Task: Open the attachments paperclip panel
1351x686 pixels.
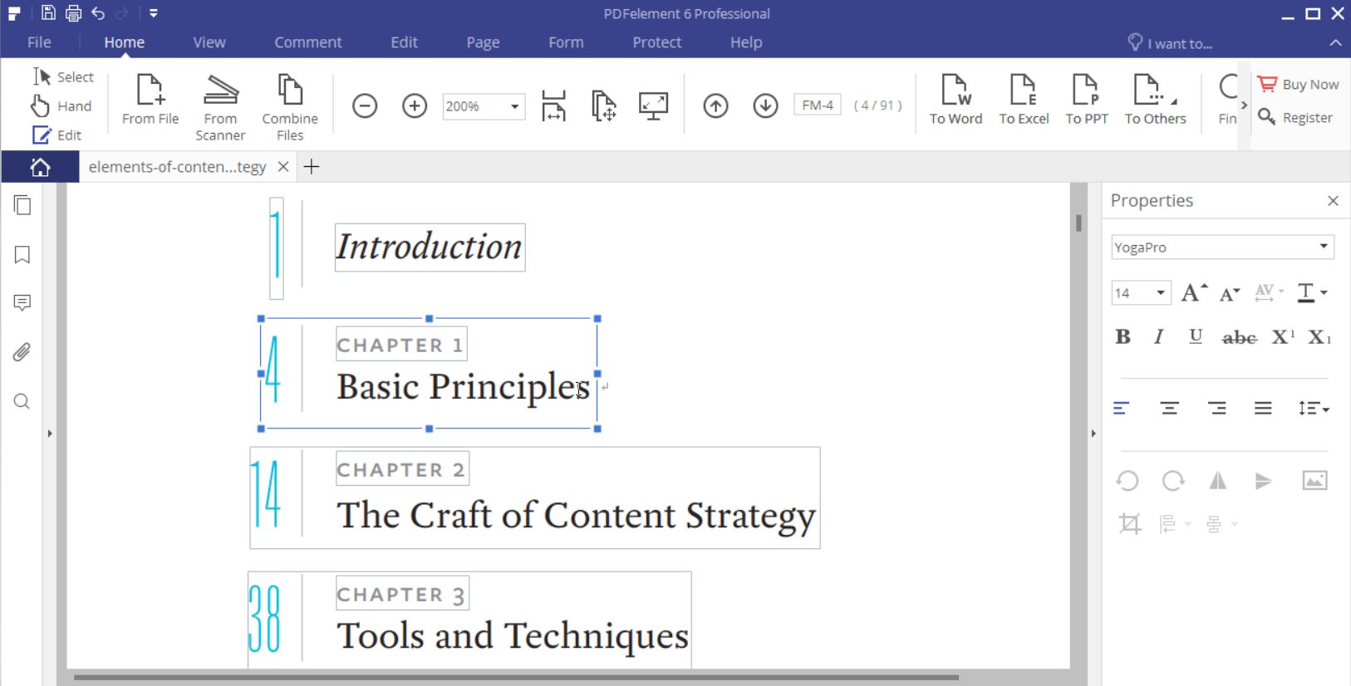Action: point(22,352)
